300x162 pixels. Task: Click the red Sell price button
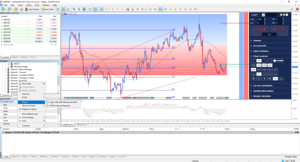259,31
